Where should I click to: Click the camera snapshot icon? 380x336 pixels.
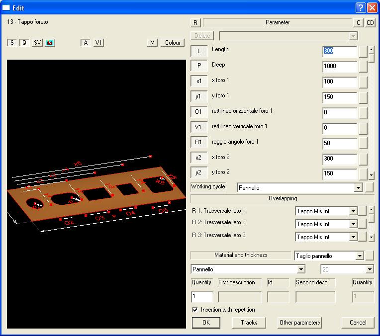pyautogui.click(x=50, y=43)
